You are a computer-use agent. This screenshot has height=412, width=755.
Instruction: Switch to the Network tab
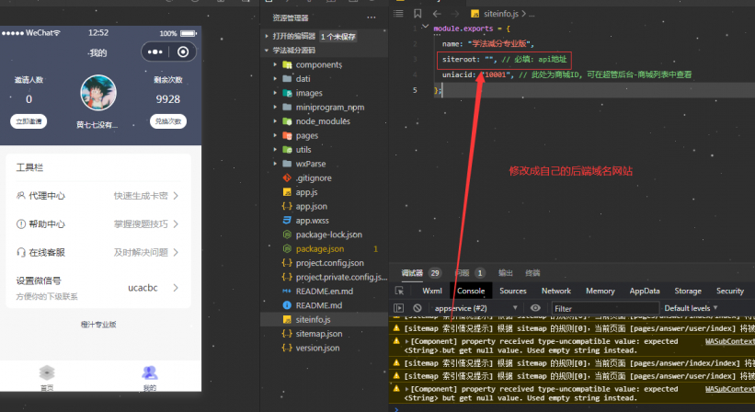click(x=555, y=291)
